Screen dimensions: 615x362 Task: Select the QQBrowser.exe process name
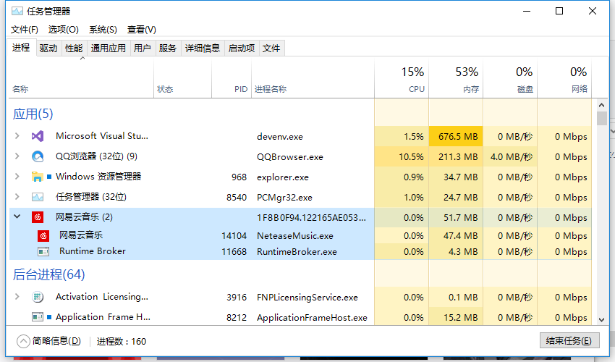pos(290,157)
